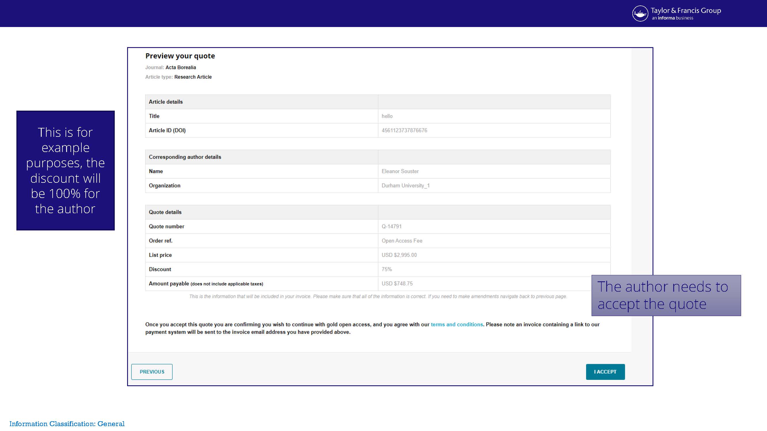
Task: Go back with the PREVIOUS button
Action: coord(152,372)
